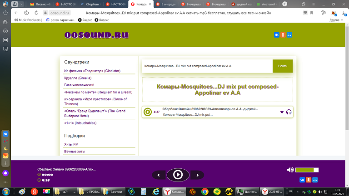Add a sidebar app with plus icon
The height and width of the screenshot is (196, 349).
(x=5, y=163)
